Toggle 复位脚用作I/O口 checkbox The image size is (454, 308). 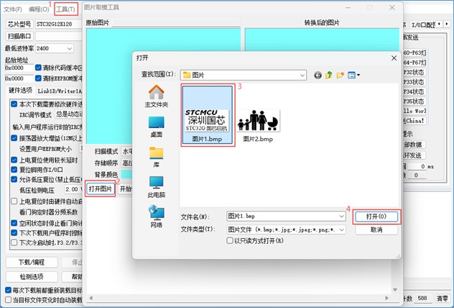pyautogui.click(x=14, y=170)
